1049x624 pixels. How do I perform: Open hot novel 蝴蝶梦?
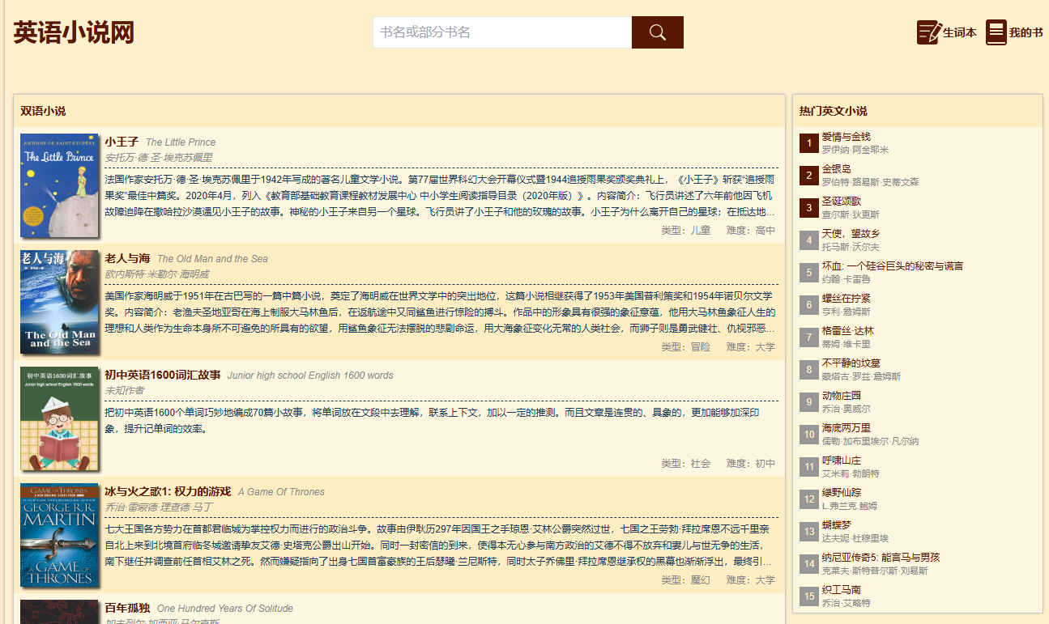(x=837, y=525)
